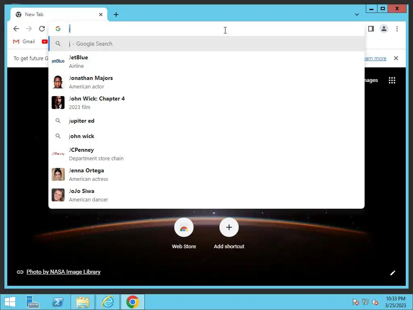Dismiss the notification bar with X

(x=396, y=58)
